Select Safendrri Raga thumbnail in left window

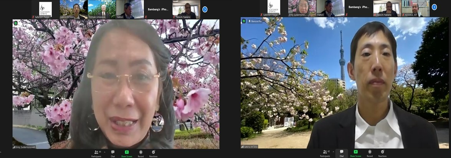(45, 10)
